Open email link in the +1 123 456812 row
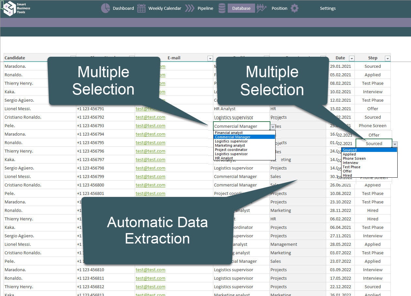This screenshot has height=296, width=411. point(150,287)
